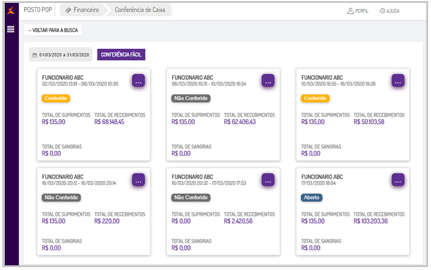
Task: Open options for the 17/03/2020 18:04 card
Action: 398,180
